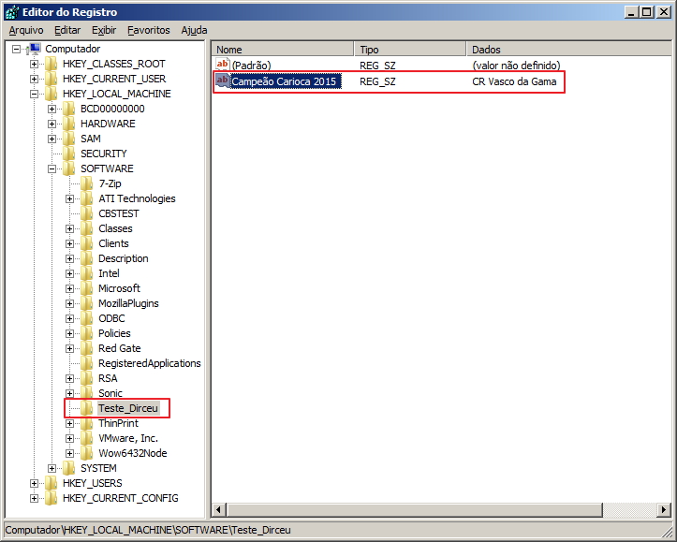The width and height of the screenshot is (677, 542).
Task: Select the Teste_Dirceu key label
Action: [x=128, y=408]
